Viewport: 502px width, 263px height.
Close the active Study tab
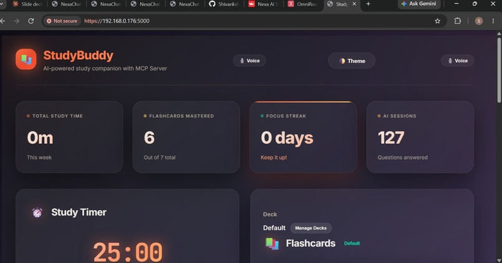(354, 4)
